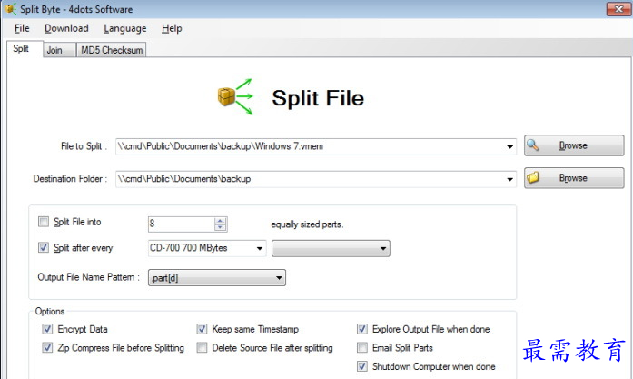Open the Help menu
Viewport: 633px width, 379px height.
172,28
